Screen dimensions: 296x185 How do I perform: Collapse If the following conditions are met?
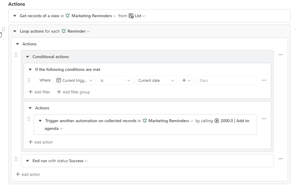click(30, 69)
